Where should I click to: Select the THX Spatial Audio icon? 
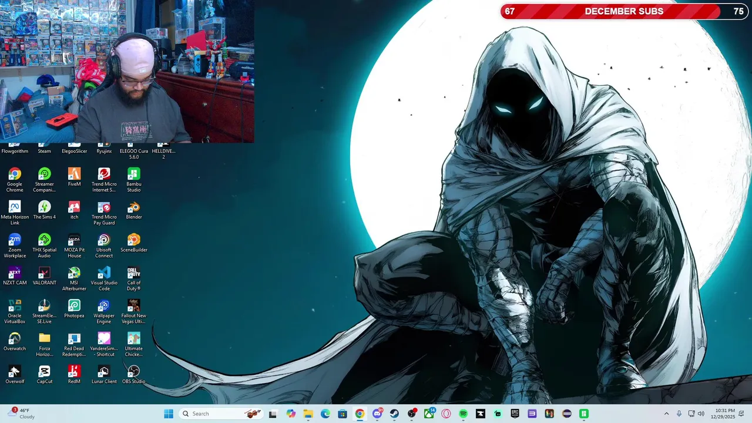click(44, 246)
